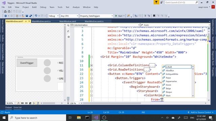Click the swap panes arrows icon
The height and width of the screenshot is (121, 216).
click(68, 31)
